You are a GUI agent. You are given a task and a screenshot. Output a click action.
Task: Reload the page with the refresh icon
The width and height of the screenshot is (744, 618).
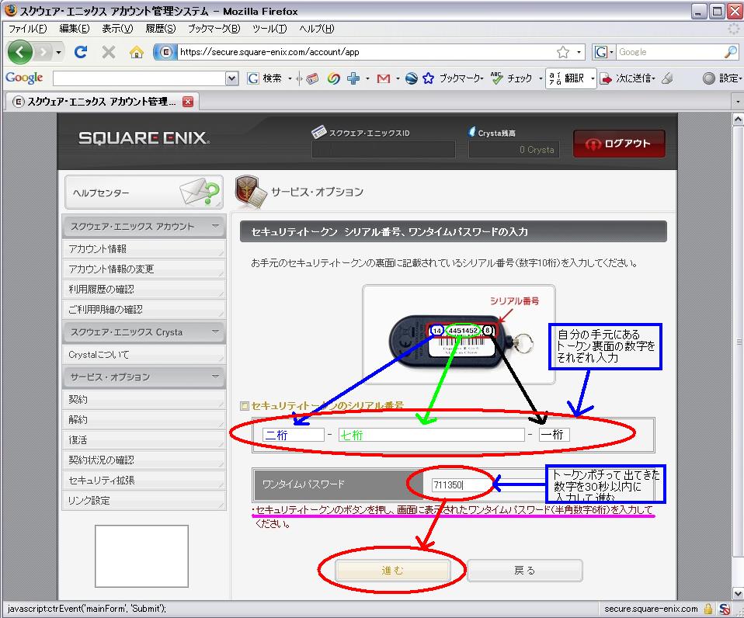pos(81,52)
